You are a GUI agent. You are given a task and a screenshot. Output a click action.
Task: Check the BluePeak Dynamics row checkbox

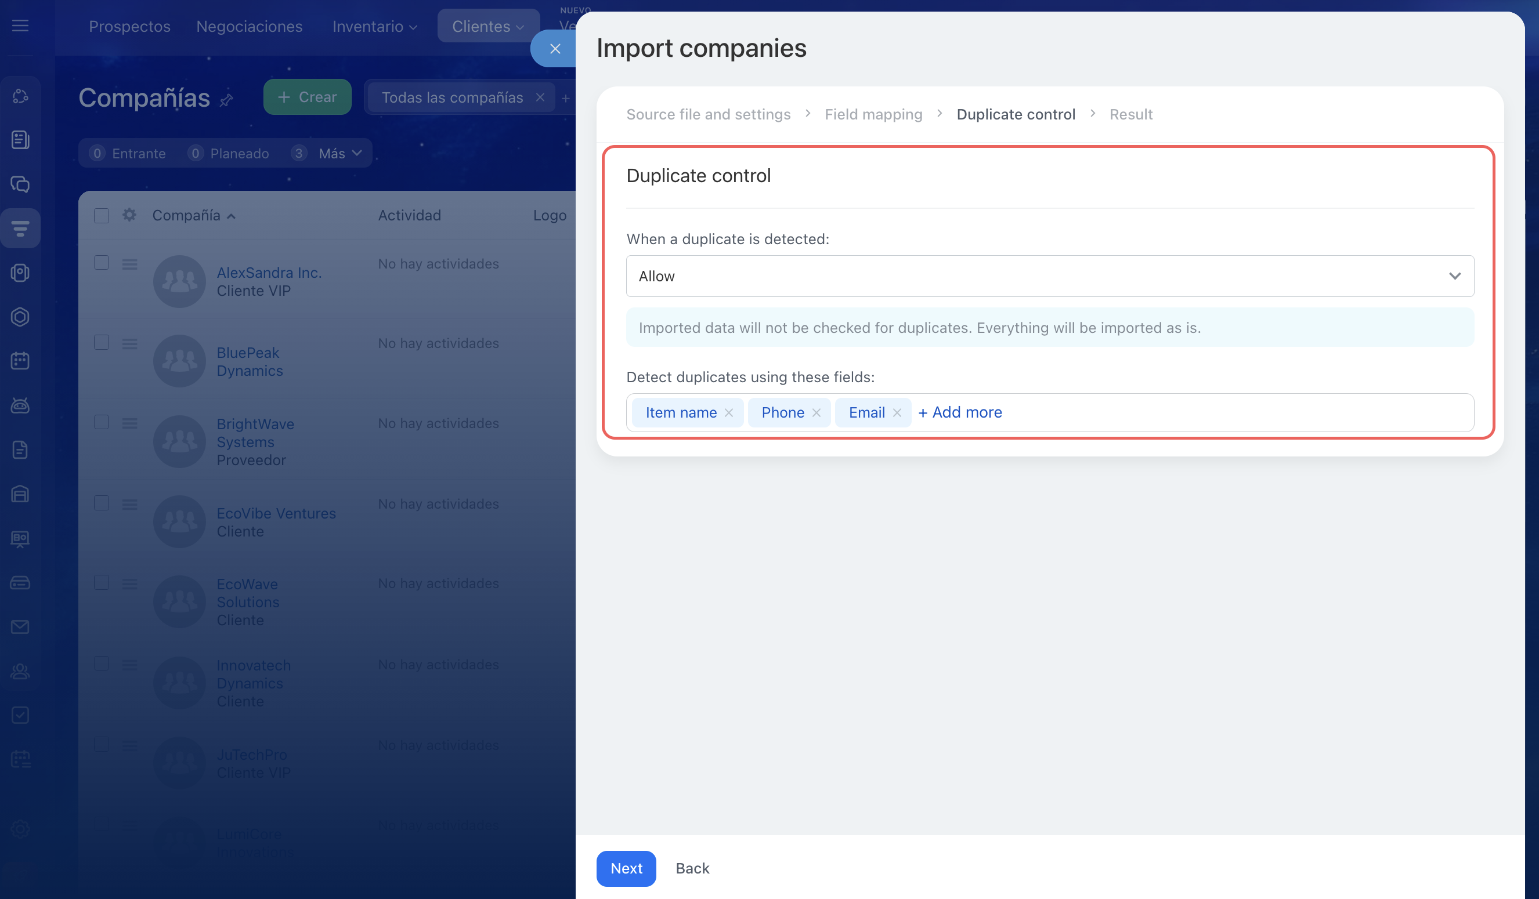point(102,342)
